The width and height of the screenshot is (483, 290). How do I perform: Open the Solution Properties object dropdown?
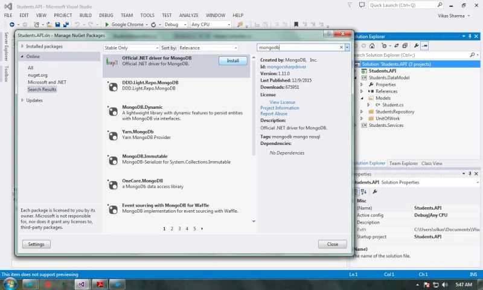tap(478, 182)
